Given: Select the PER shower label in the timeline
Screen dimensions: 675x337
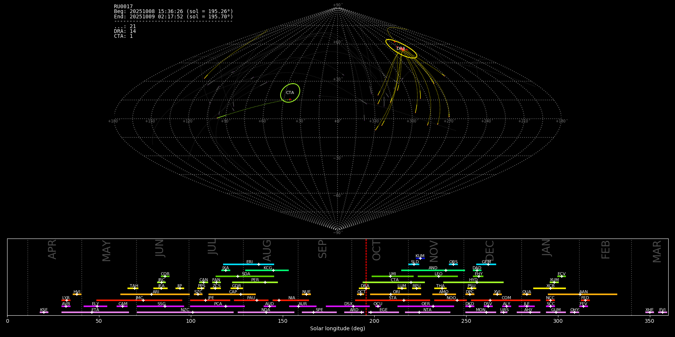Looking at the screenshot, I should click(255, 280).
